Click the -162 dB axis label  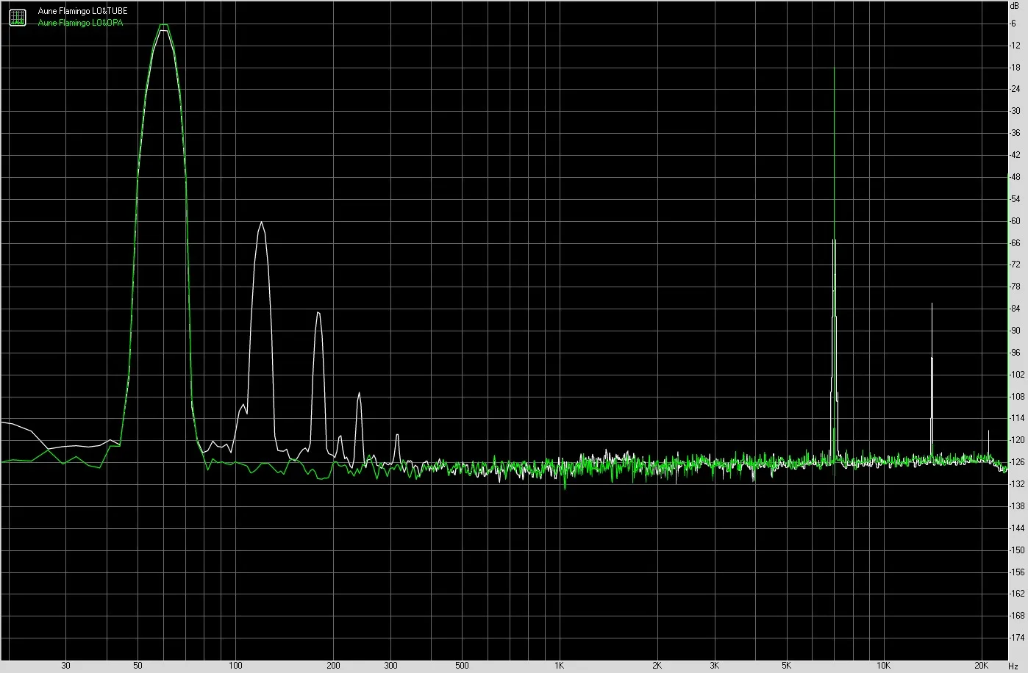[x=1016, y=594]
